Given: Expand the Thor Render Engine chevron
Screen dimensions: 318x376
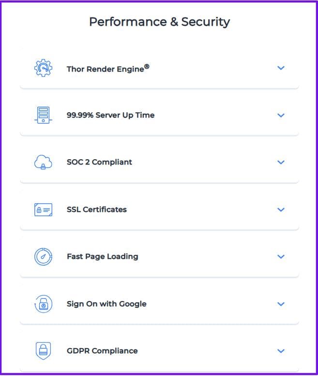Looking at the screenshot, I should click(281, 68).
